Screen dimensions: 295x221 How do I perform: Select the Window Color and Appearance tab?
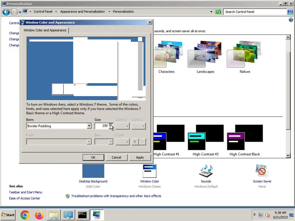tap(45, 30)
